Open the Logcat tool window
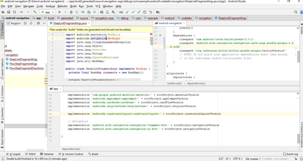The width and height of the screenshot is (303, 161). tap(15, 154)
